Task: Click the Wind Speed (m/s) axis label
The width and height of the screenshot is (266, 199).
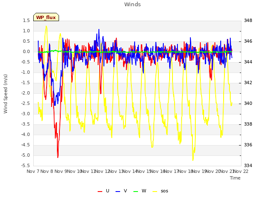Action: coord(5,94)
